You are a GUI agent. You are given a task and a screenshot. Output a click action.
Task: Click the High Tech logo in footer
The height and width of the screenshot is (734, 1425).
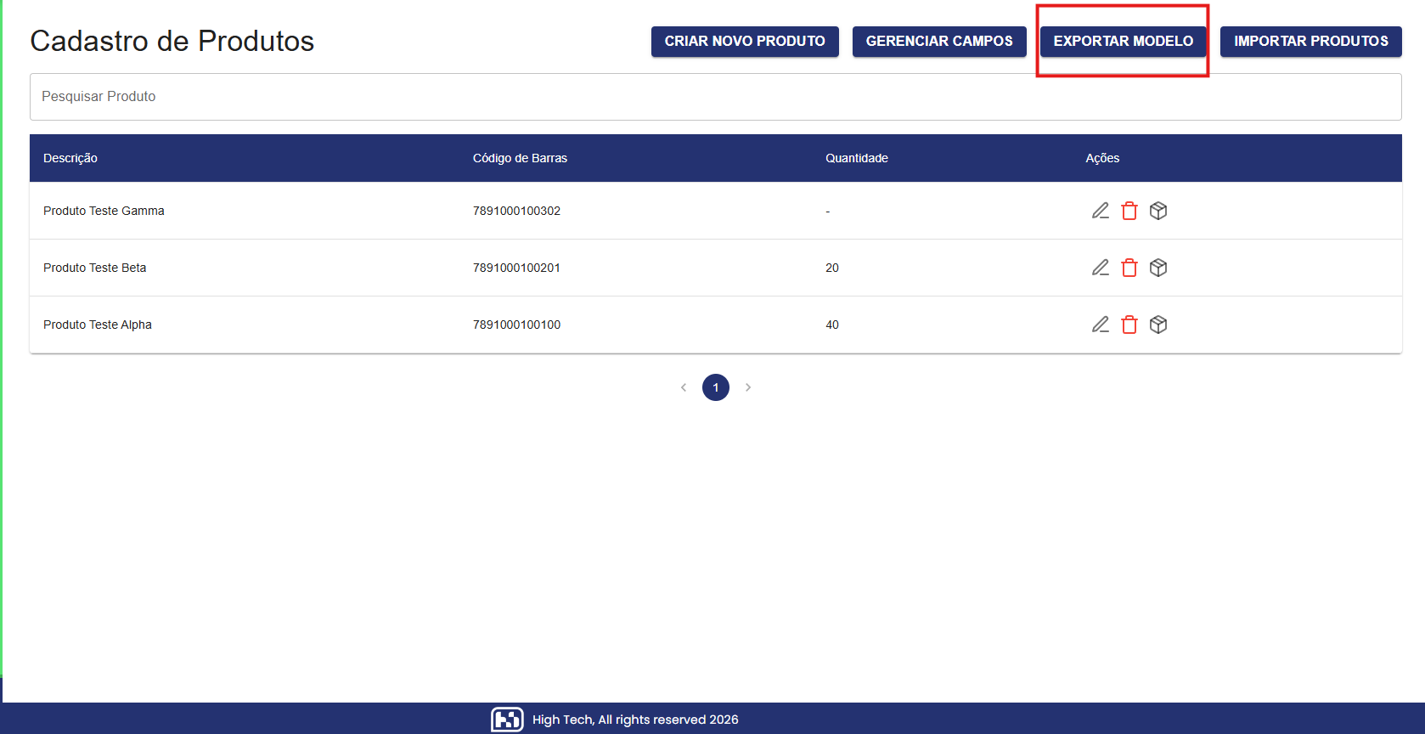(x=507, y=720)
